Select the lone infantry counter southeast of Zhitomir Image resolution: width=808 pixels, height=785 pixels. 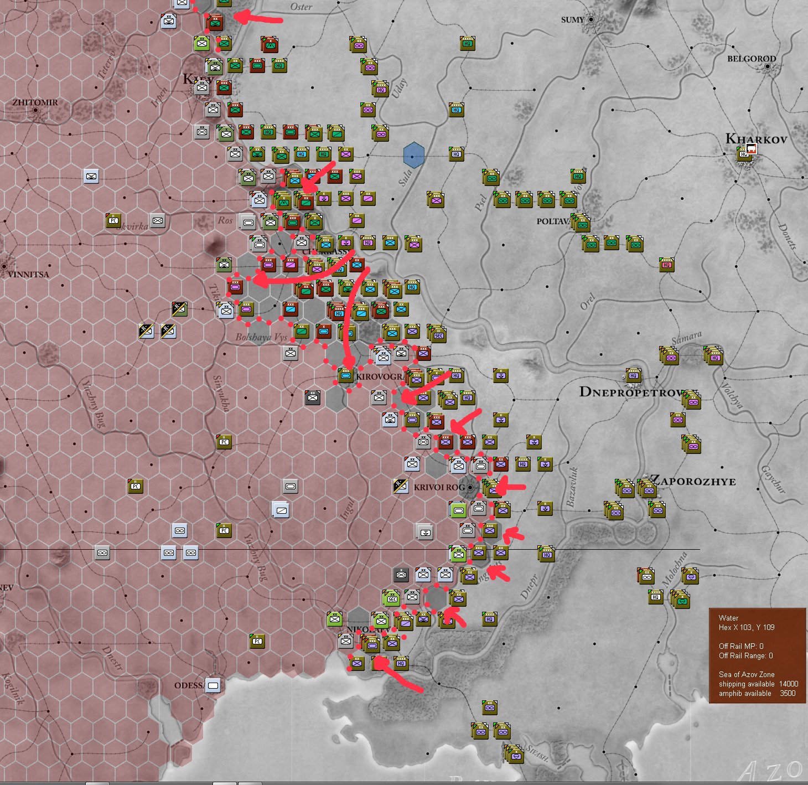(91, 176)
